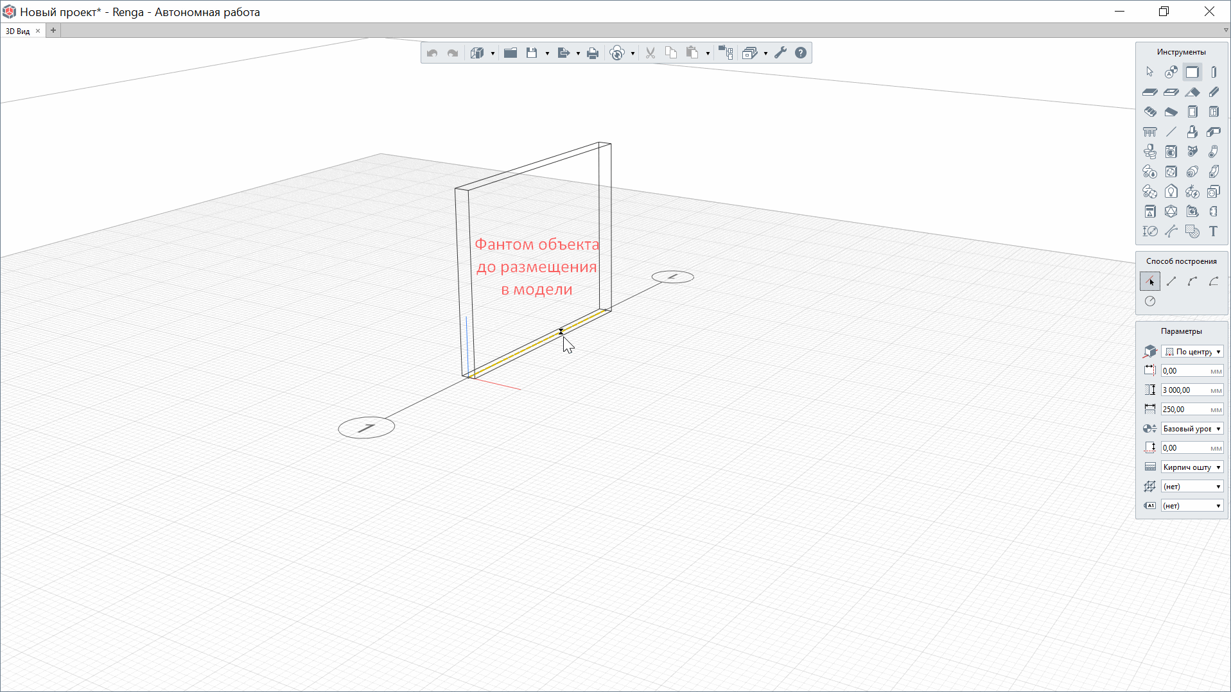Click the wall height field 3 000,00

point(1192,390)
